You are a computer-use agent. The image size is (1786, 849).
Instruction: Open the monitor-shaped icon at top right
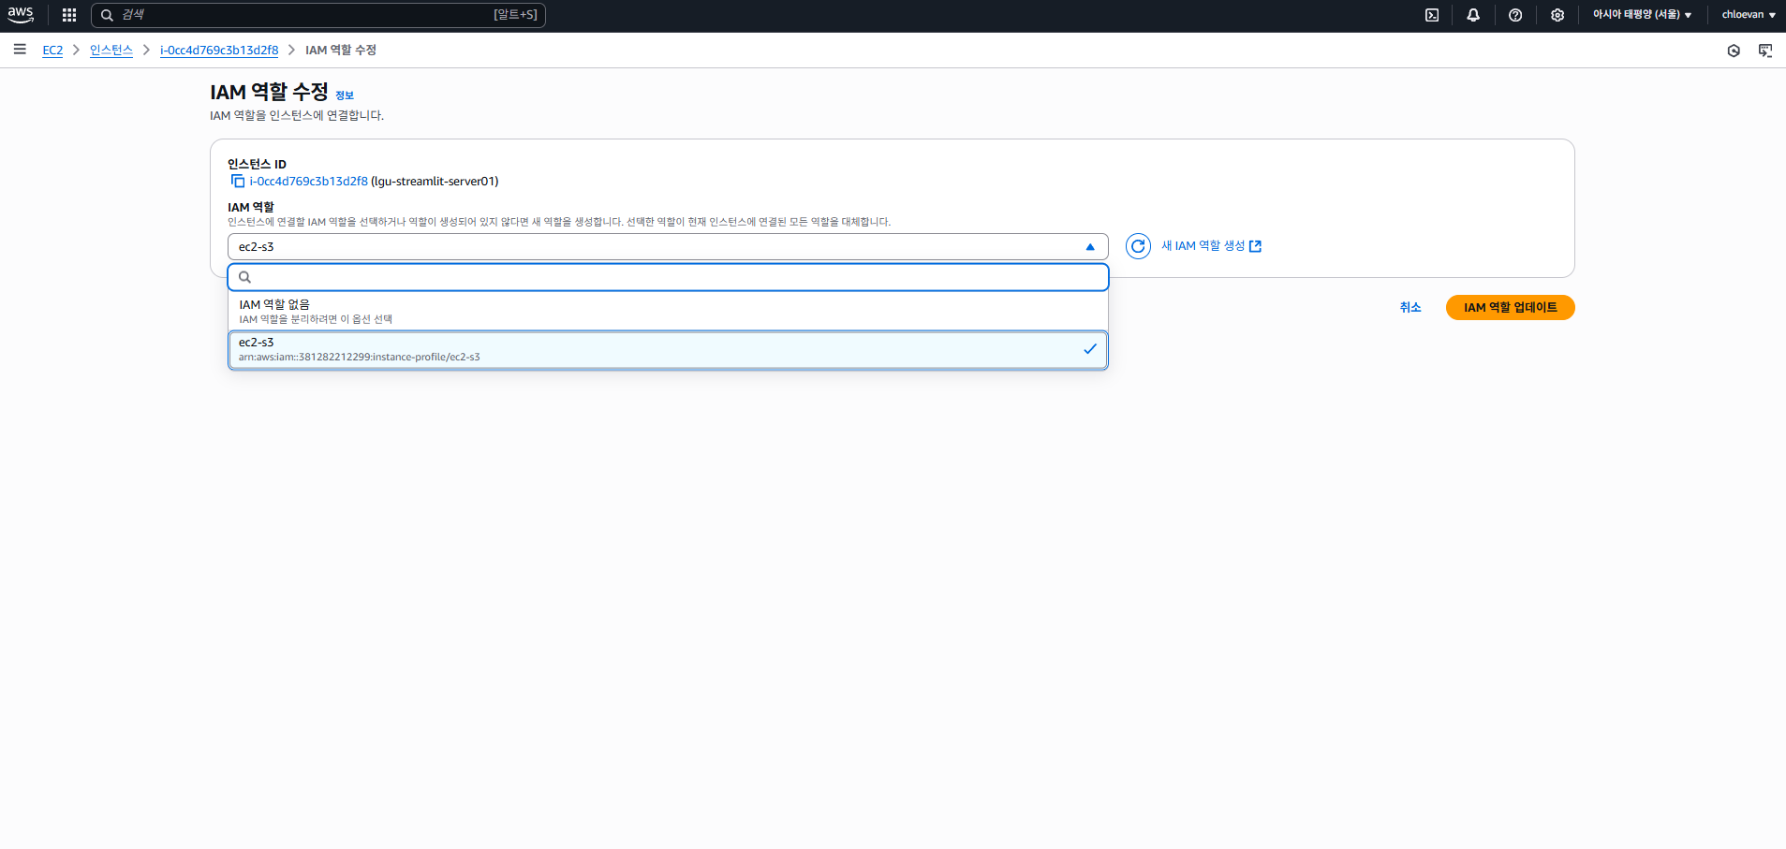(1765, 51)
